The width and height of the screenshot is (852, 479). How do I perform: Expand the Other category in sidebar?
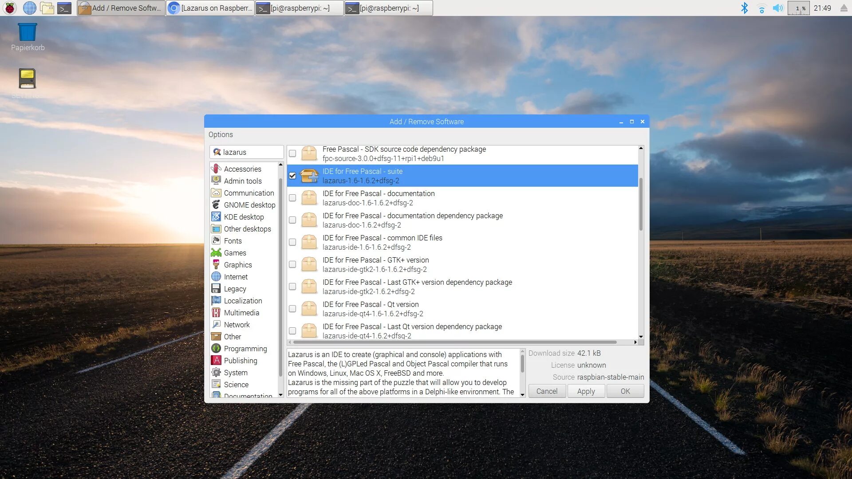pos(232,336)
